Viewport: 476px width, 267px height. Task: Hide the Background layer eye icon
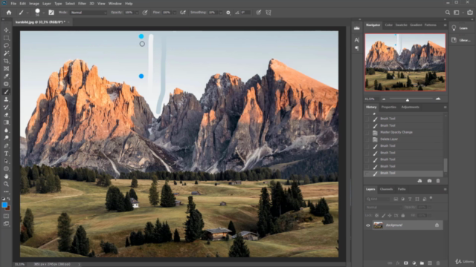[x=368, y=225]
